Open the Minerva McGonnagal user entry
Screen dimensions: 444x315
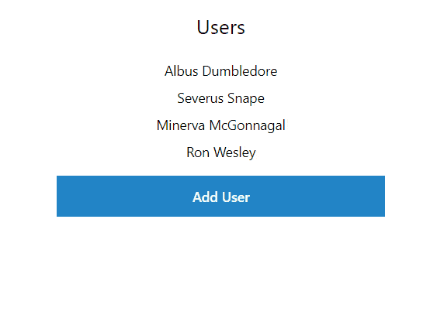[221, 125]
